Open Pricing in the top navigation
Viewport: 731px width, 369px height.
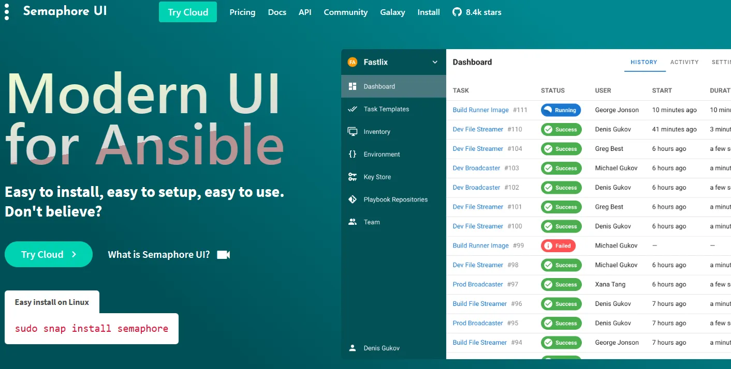click(x=242, y=12)
